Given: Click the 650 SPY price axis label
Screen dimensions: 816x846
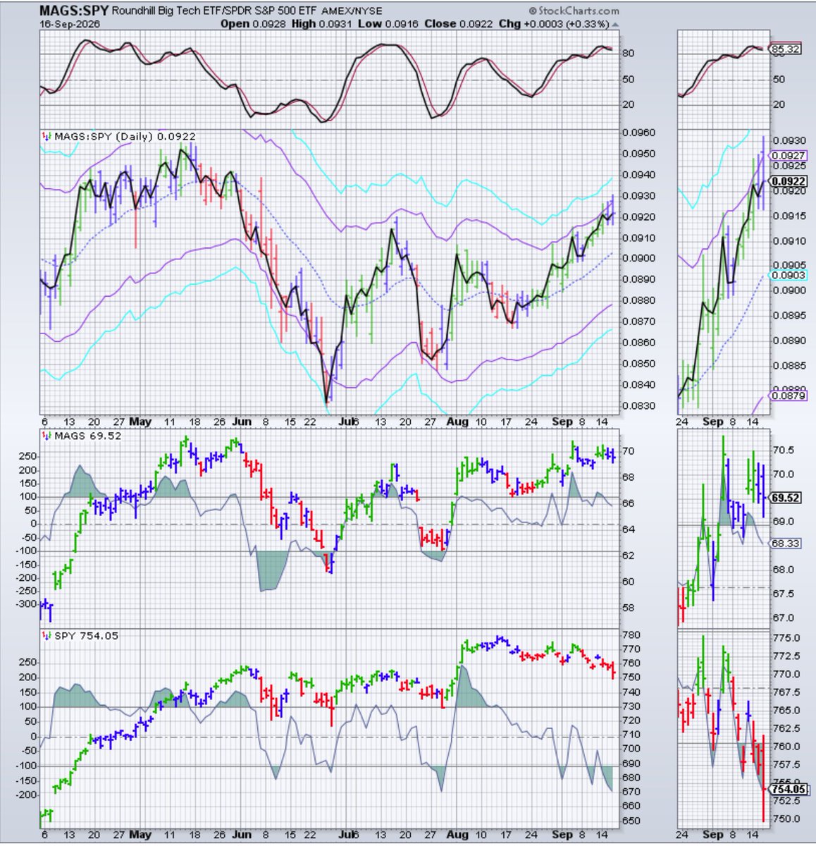Looking at the screenshot, I should pos(632,821).
